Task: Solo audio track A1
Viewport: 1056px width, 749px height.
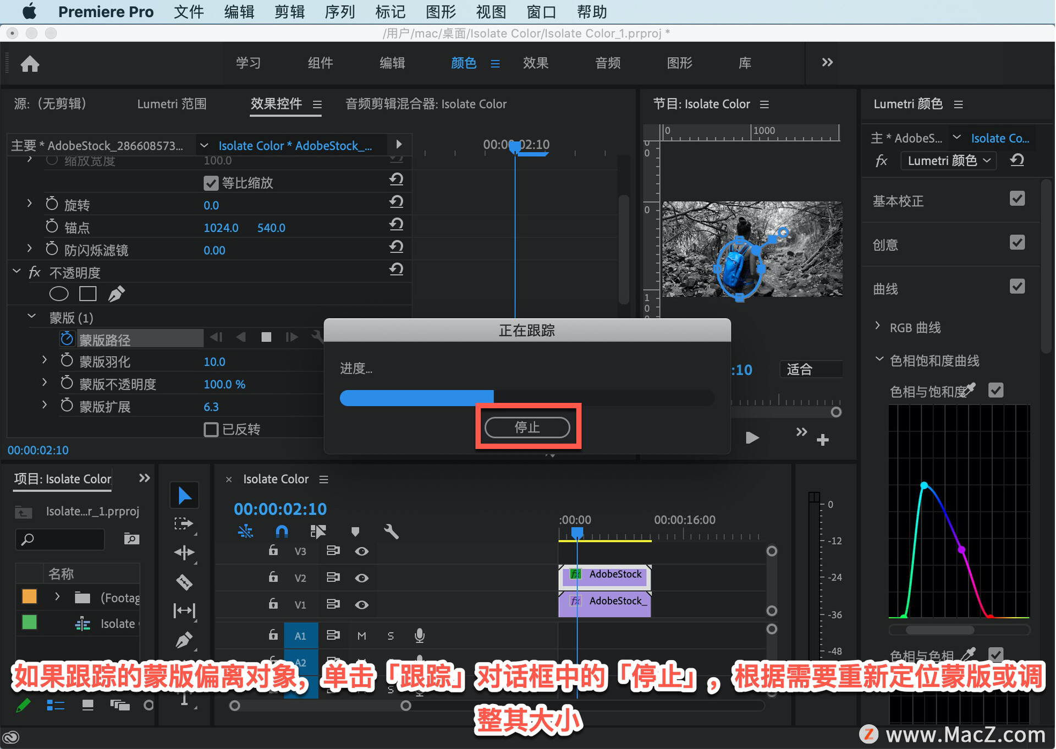Action: click(x=391, y=636)
